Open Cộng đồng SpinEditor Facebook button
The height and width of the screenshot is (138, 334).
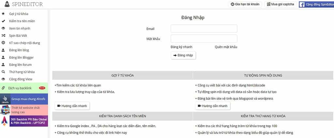316,4
